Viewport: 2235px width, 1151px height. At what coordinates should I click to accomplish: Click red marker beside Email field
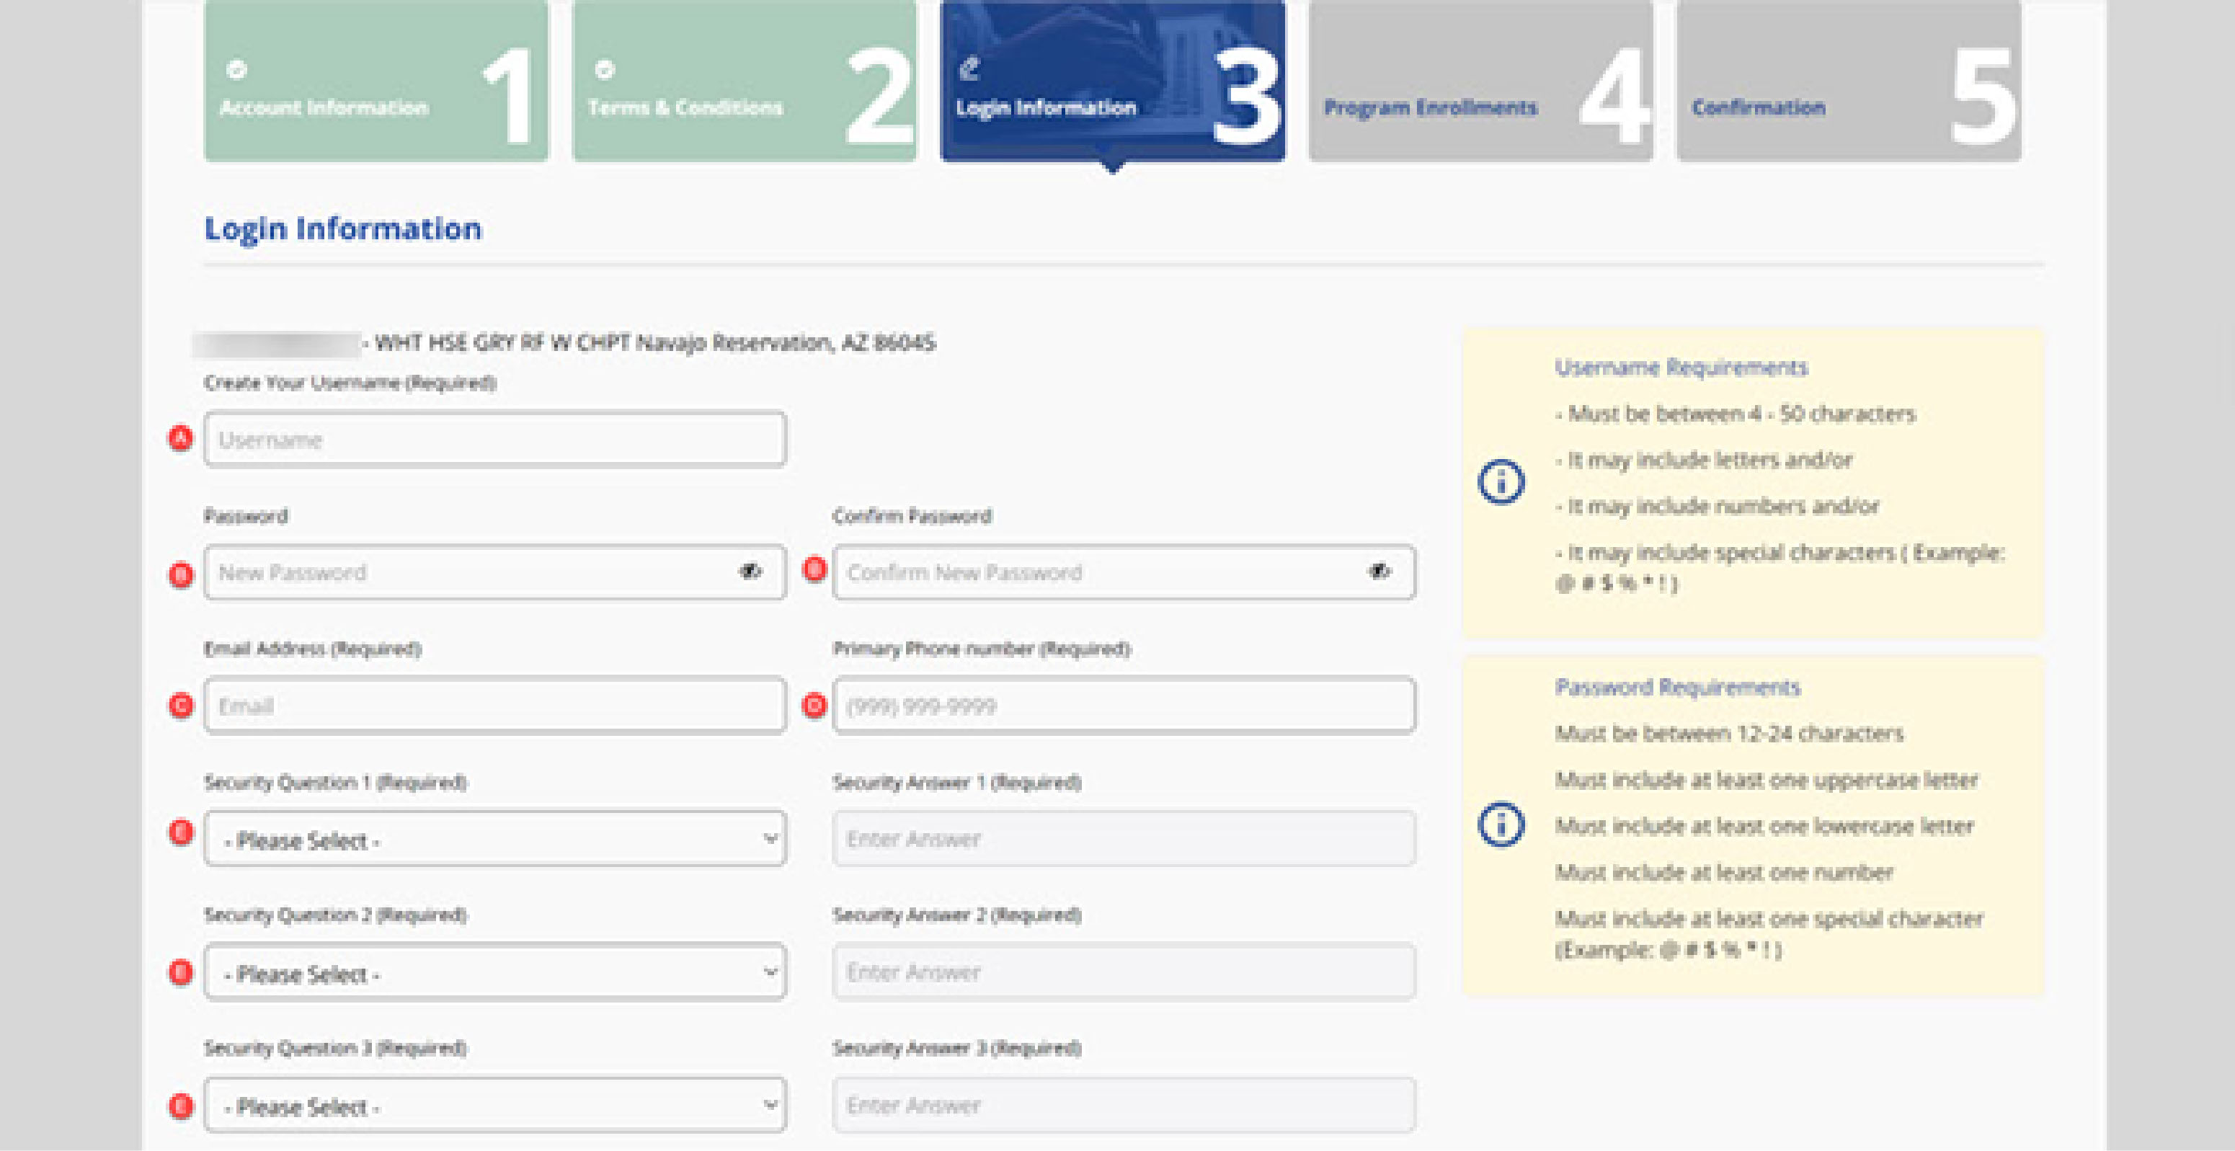tap(180, 705)
